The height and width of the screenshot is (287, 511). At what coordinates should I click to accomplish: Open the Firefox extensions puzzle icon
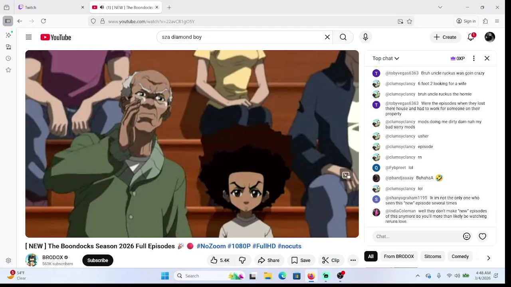[x=485, y=21]
